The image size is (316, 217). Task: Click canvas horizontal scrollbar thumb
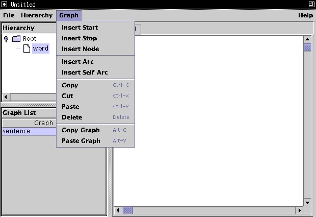coord(127,210)
